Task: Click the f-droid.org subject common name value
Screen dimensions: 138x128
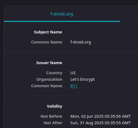Action: [x=81, y=42]
